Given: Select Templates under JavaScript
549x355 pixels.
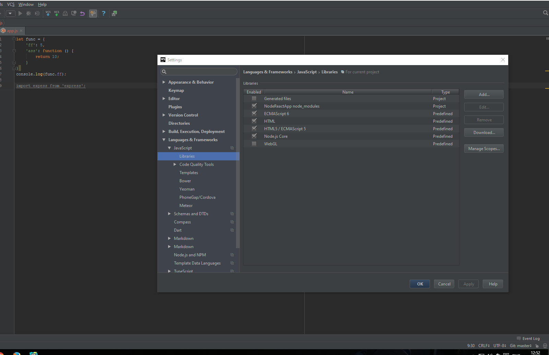Looking at the screenshot, I should [189, 173].
